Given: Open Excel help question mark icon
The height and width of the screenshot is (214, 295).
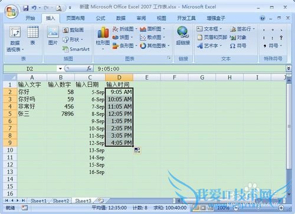Looking at the screenshot, I should (x=263, y=18).
